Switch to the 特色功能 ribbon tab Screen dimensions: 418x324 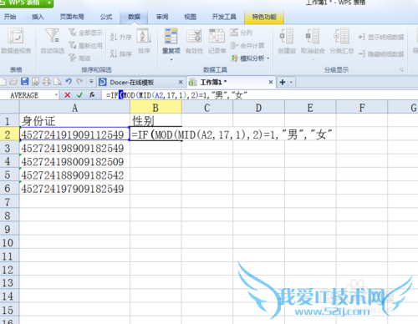point(264,18)
